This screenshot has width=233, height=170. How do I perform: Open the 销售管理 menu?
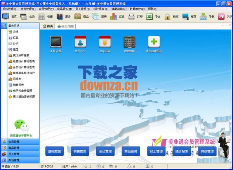coord(28,9)
